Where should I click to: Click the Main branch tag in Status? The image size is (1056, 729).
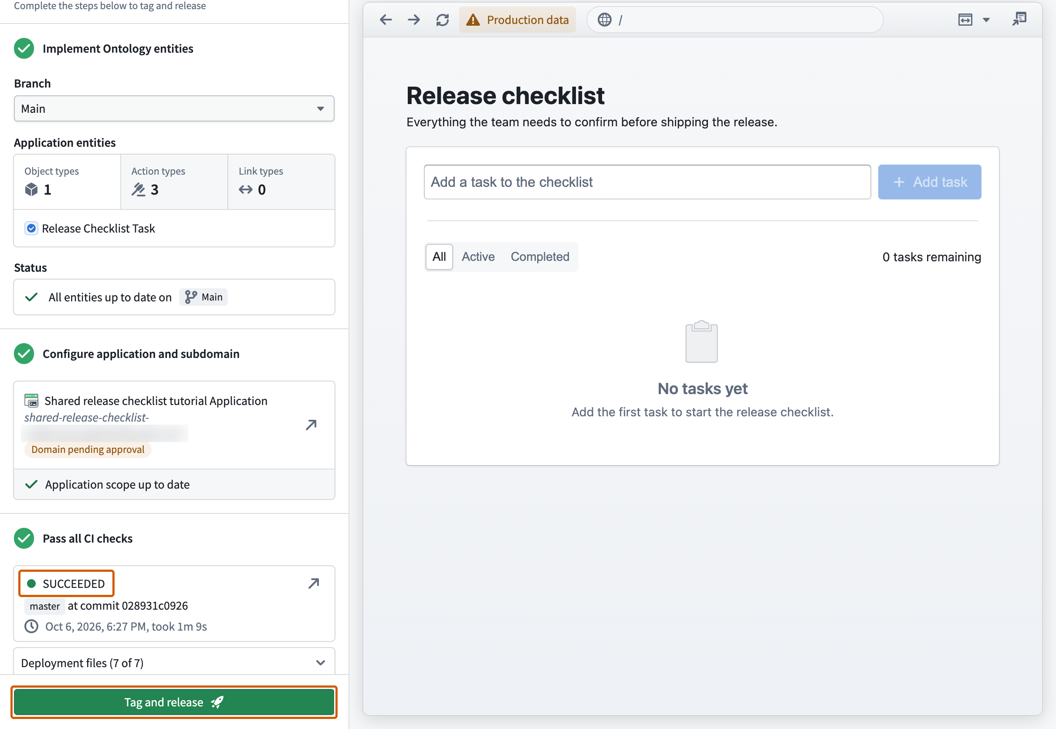click(x=203, y=297)
